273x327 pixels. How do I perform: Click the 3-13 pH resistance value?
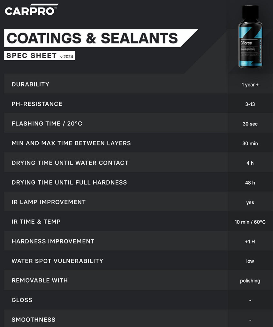pyautogui.click(x=250, y=104)
